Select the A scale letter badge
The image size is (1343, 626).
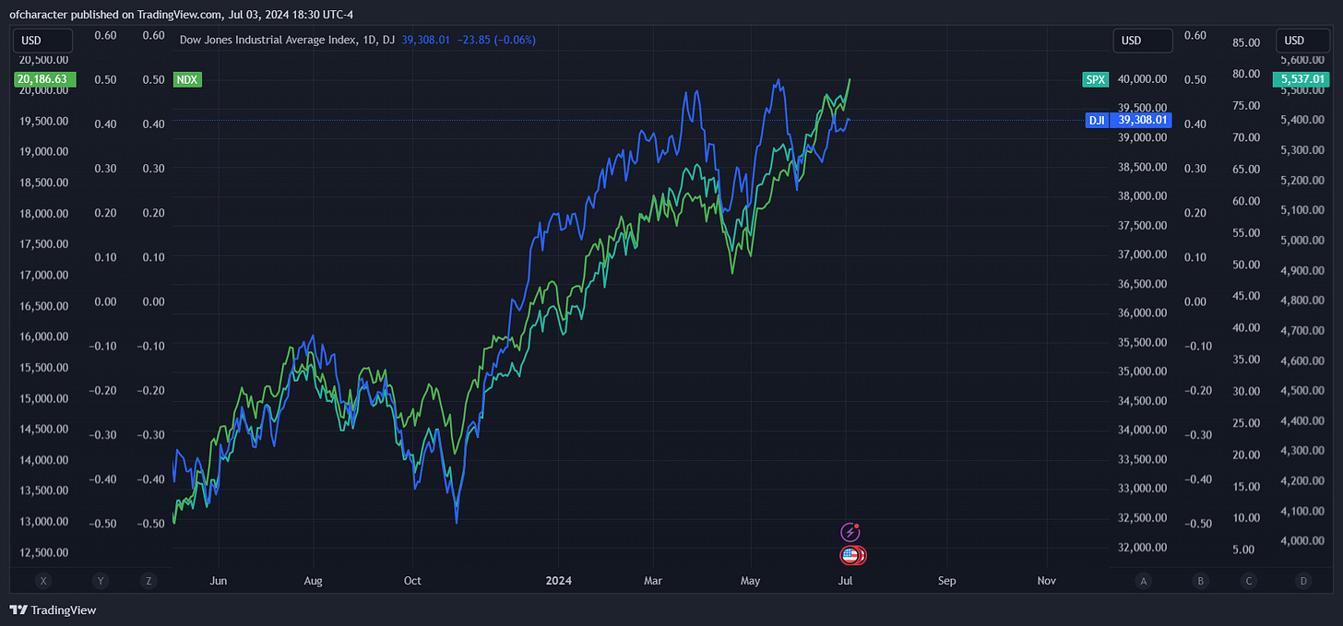click(x=1144, y=581)
